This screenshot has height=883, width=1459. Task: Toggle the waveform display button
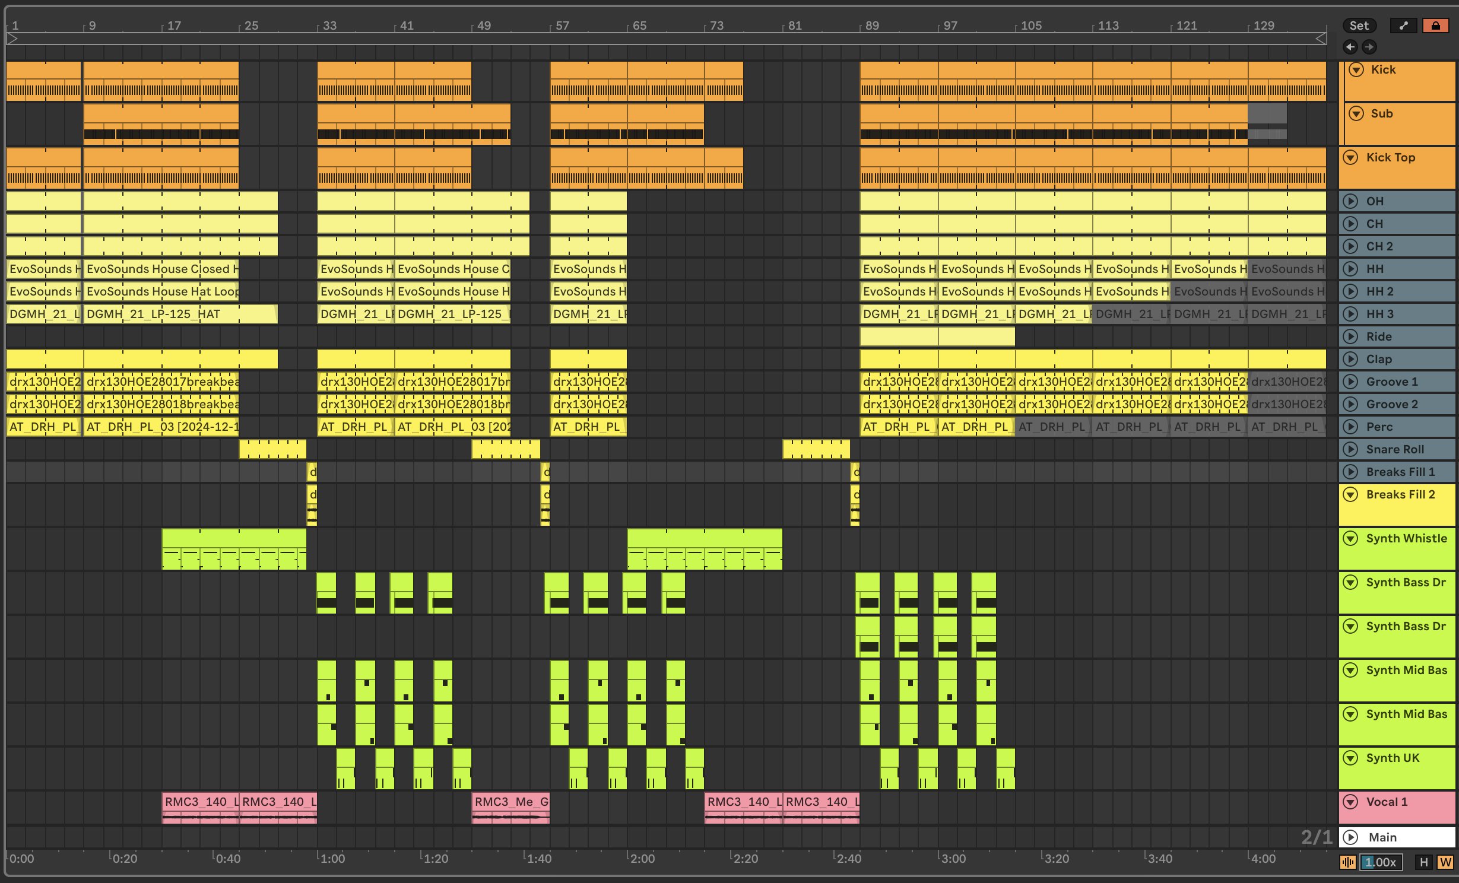pyautogui.click(x=1348, y=862)
